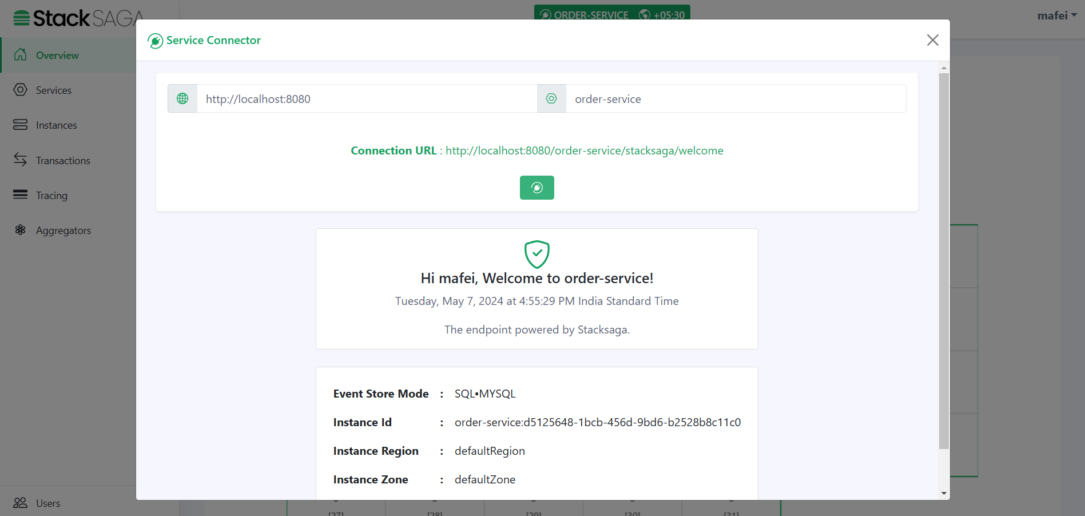Open the Users page

point(68,503)
